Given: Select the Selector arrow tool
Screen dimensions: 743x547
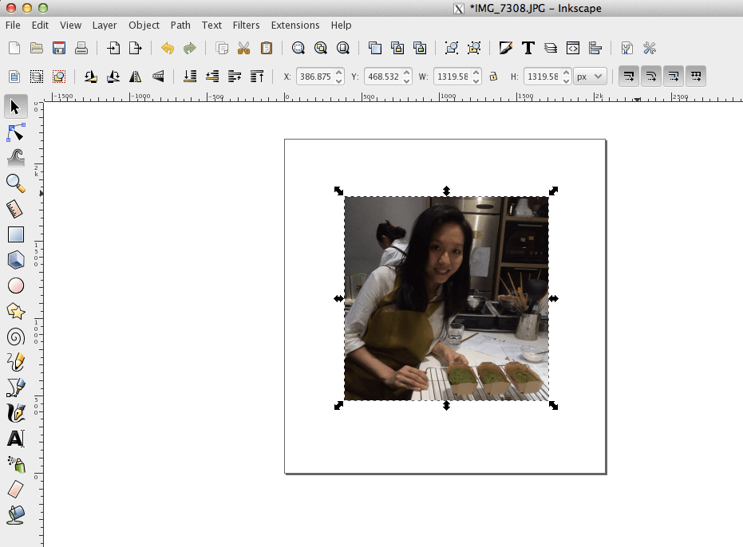Looking at the screenshot, I should point(16,107).
